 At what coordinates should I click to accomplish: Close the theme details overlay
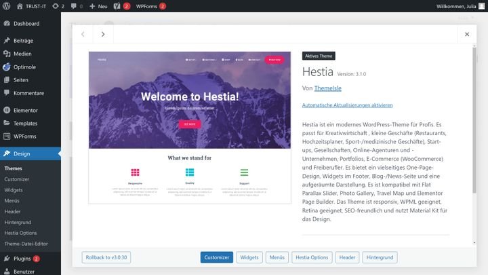pos(467,35)
